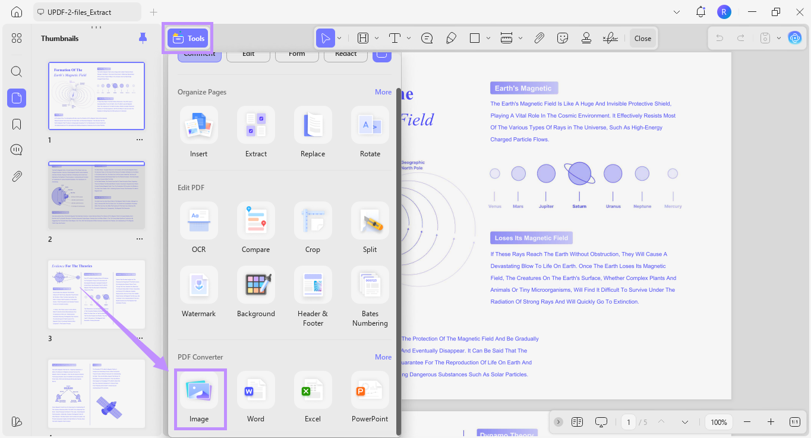Activate the selection arrow tool
The image size is (811, 438).
click(x=326, y=37)
